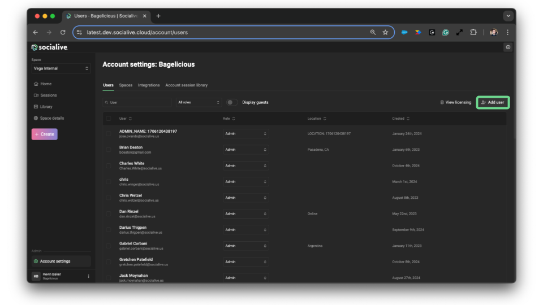Open the tab search dropdown arrow
The image size is (543, 305).
508,16
